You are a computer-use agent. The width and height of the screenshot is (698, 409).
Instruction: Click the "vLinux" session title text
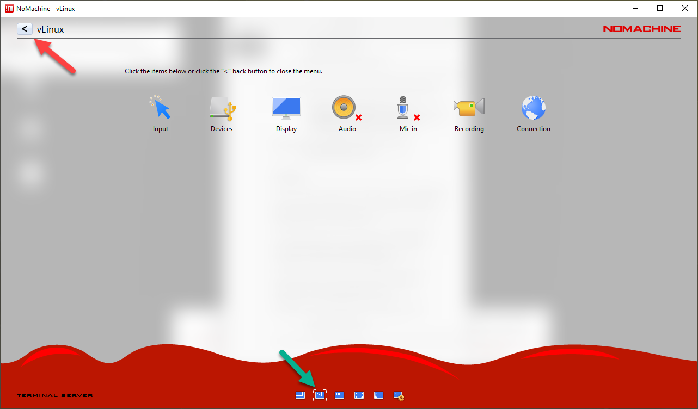pos(51,29)
